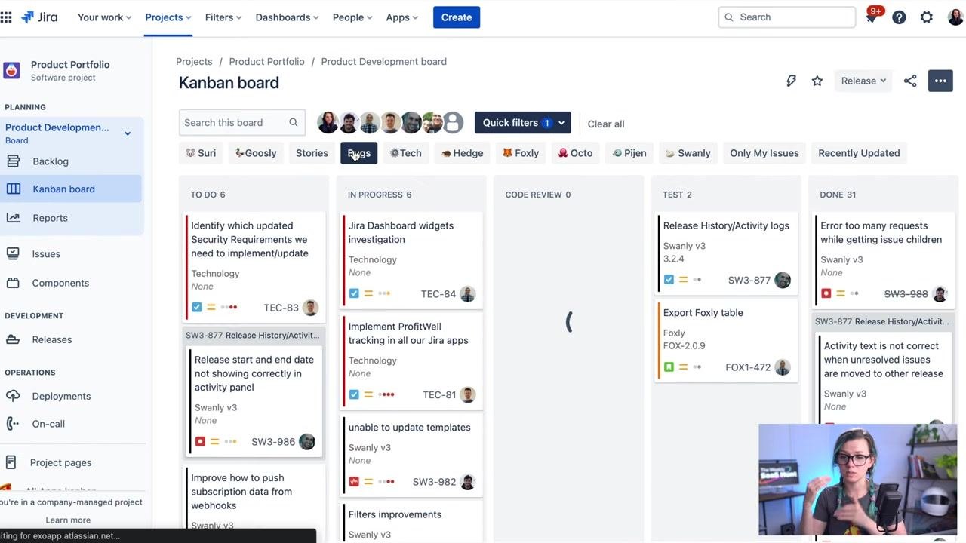Click the top Search field
Screen dimensions: 966x543
tap(786, 17)
